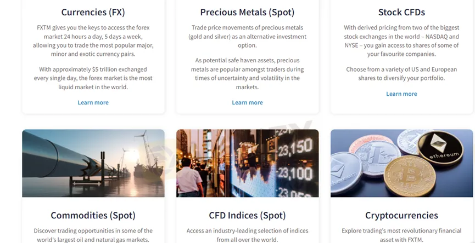Click the NASDAQ and NYSE description text
475x243 pixels.
401,41
